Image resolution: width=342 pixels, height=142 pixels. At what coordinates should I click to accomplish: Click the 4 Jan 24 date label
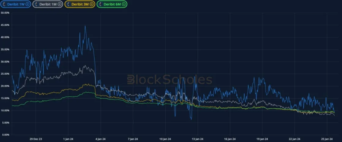(x=100, y=139)
